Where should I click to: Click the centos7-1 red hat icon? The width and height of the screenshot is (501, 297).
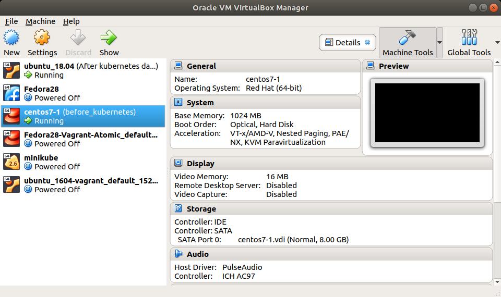(11, 116)
